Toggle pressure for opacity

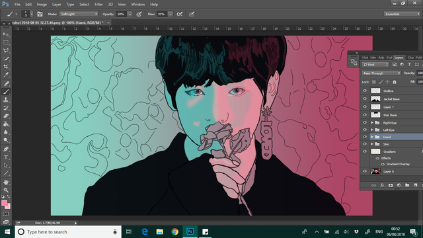tap(139, 14)
